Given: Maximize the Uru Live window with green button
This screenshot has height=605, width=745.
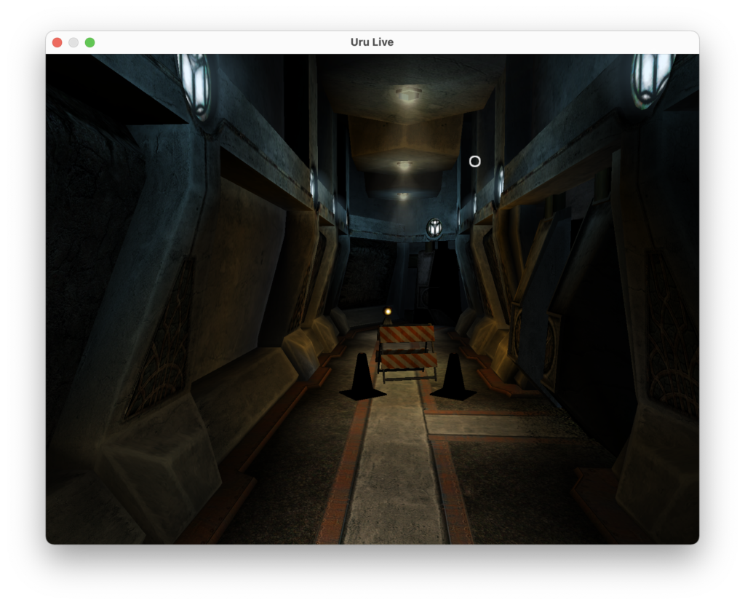Looking at the screenshot, I should coord(89,42).
